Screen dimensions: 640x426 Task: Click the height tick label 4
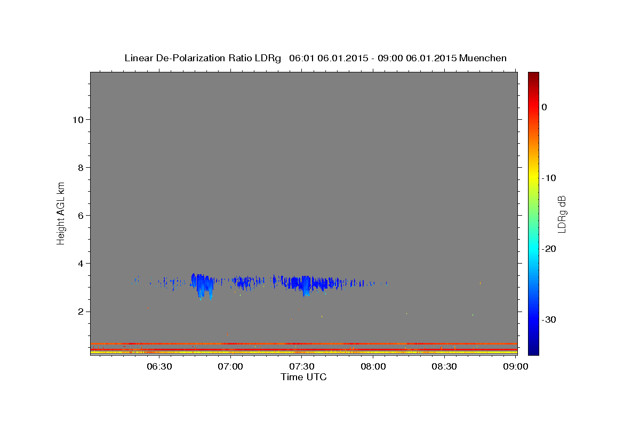pyautogui.click(x=79, y=263)
